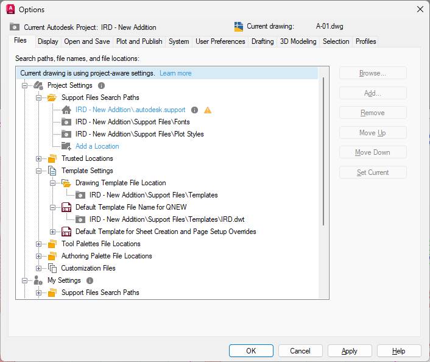The width and height of the screenshot is (430, 362).
Task: Collapse the My Settings node
Action: point(25,280)
